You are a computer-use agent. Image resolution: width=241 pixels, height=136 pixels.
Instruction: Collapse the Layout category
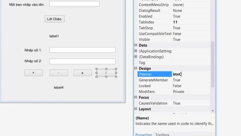(x=136, y=109)
